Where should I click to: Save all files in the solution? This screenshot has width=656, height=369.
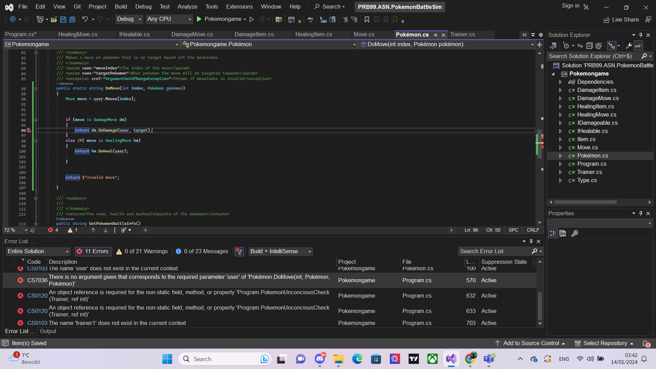(72, 19)
